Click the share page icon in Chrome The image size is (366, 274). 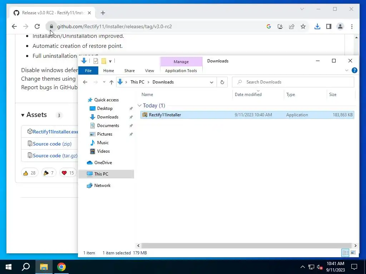point(292,26)
